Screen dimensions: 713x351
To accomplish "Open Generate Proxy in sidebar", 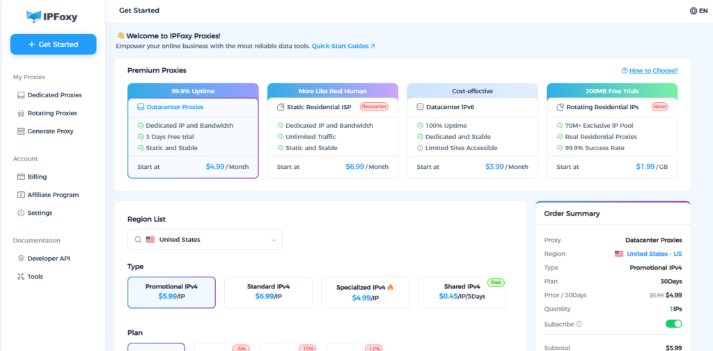I will (49, 131).
